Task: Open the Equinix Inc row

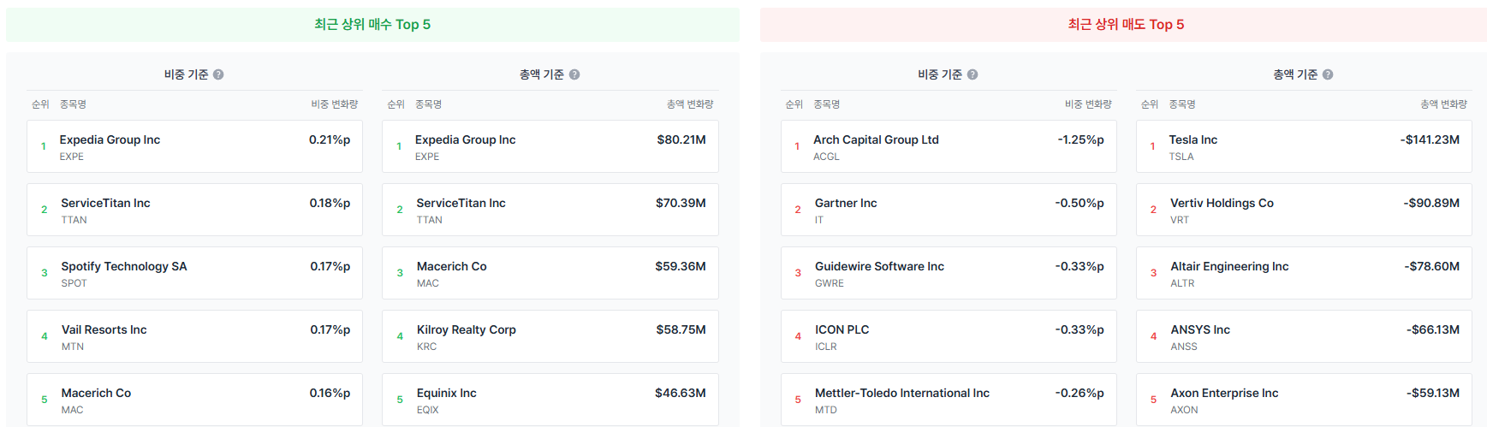Action: [x=550, y=400]
